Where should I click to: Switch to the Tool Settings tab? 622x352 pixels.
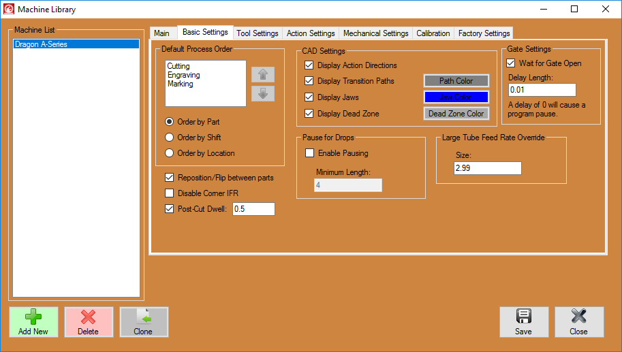pos(258,33)
